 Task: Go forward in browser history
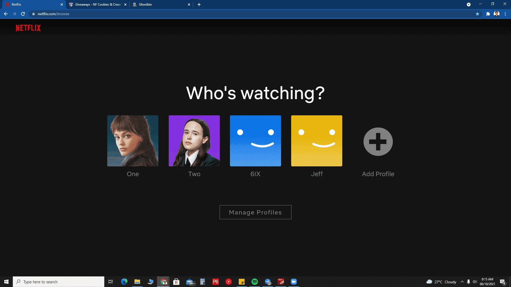tap(14, 14)
